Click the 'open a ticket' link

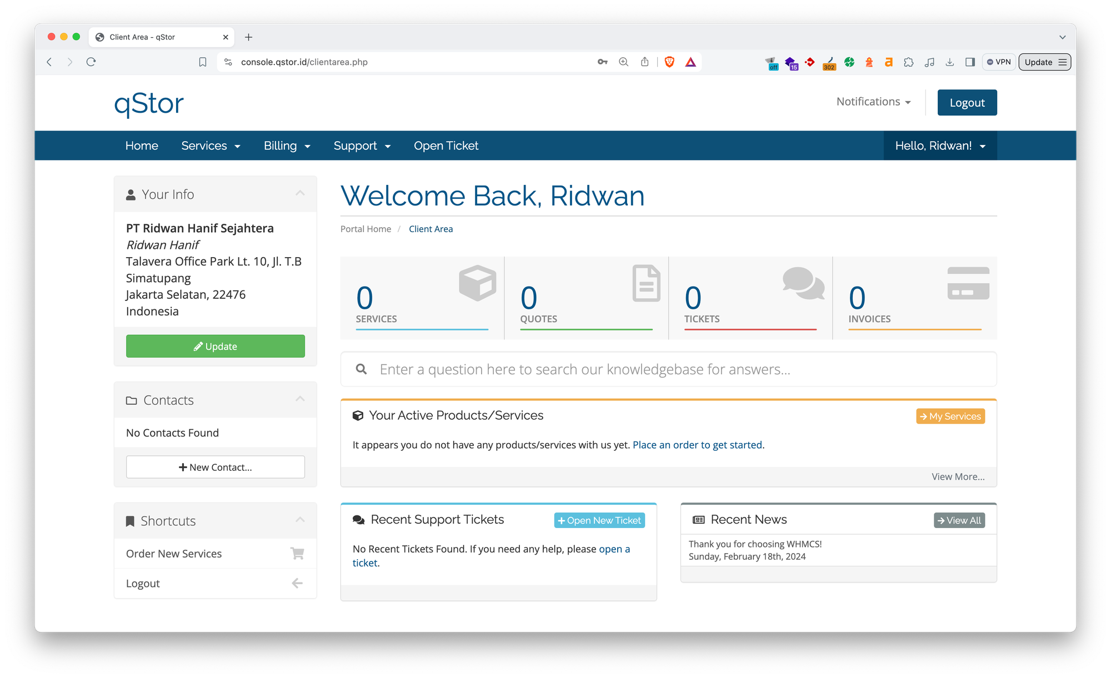(x=614, y=549)
